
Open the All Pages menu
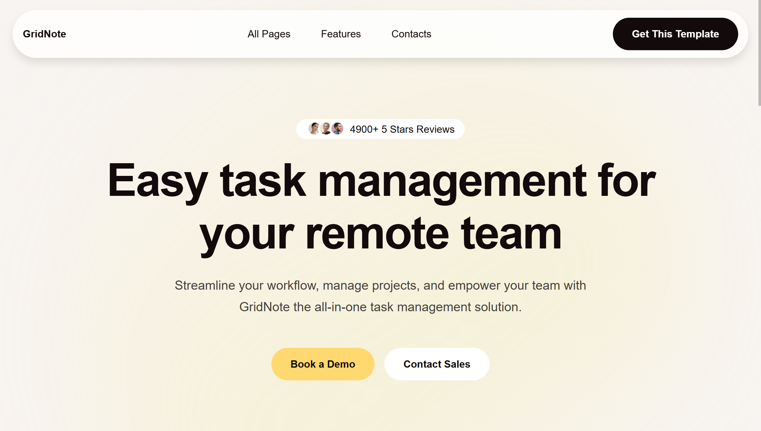269,34
